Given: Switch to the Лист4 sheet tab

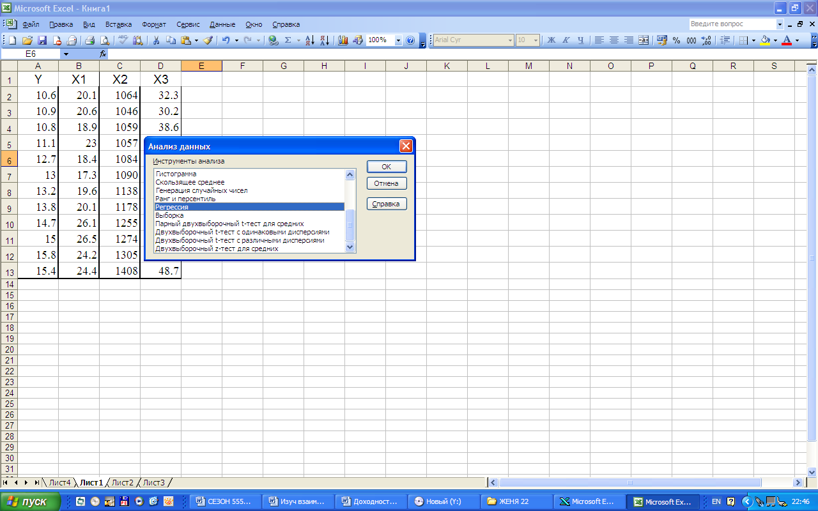Looking at the screenshot, I should click(59, 483).
